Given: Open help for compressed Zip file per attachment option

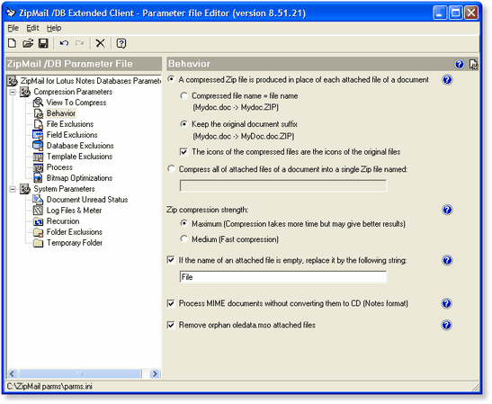Looking at the screenshot, I should 447,80.
